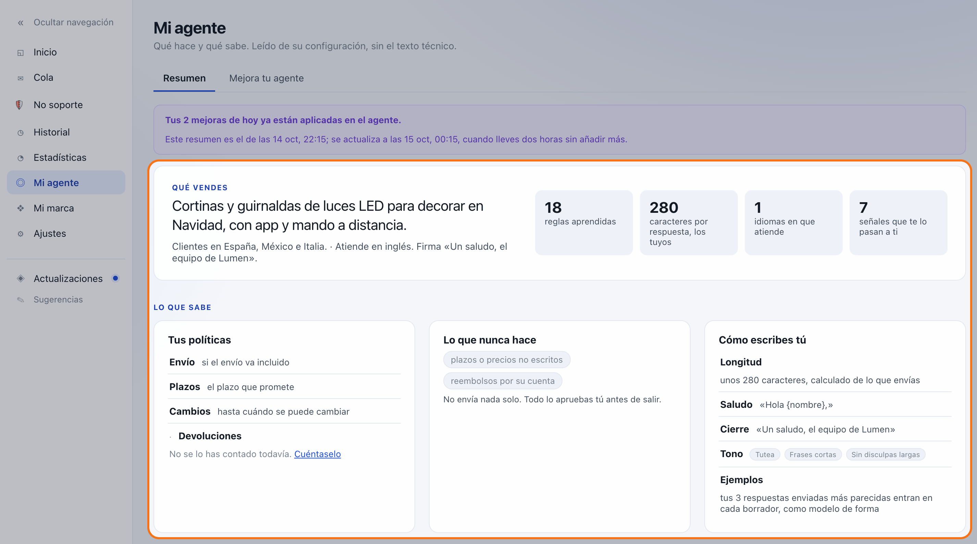Click the Cuéntaselo link under Devoluciones
This screenshot has height=544, width=977.
(318, 454)
